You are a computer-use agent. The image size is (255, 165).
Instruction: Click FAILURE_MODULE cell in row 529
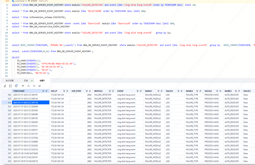154,122
